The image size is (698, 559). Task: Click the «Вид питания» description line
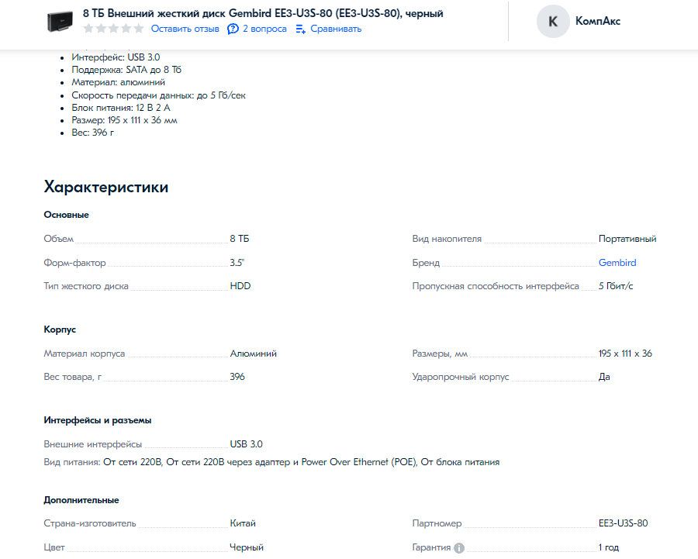tap(271, 462)
